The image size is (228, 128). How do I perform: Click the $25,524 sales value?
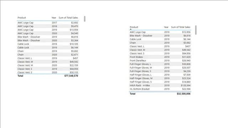[x=186, y=78]
